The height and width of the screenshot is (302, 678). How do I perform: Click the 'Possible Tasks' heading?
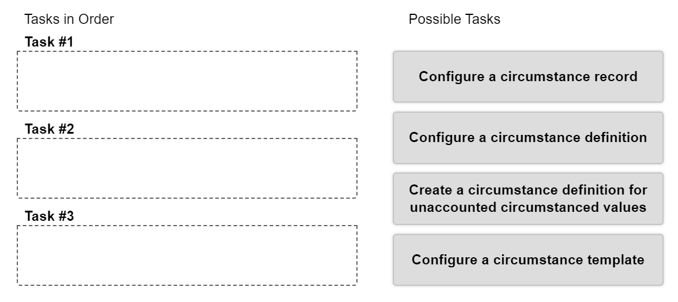click(454, 19)
